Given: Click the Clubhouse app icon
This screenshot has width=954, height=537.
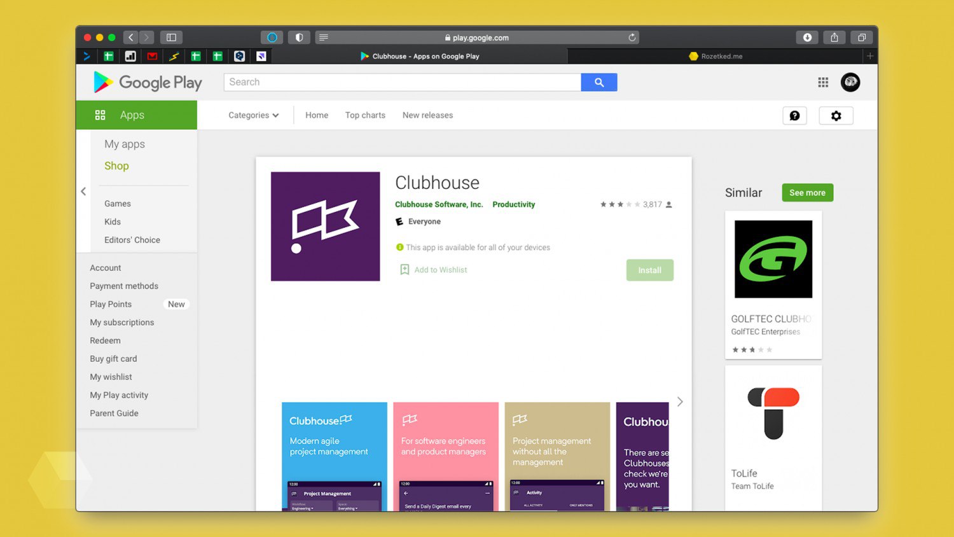Looking at the screenshot, I should pyautogui.click(x=325, y=227).
